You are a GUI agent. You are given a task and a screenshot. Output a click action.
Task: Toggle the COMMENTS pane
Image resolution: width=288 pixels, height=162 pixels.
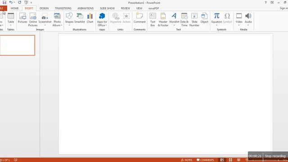[205, 160]
